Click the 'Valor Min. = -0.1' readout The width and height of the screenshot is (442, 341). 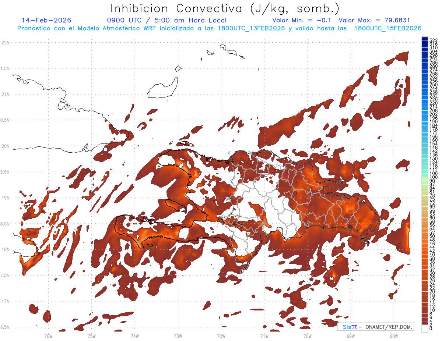pos(302,20)
